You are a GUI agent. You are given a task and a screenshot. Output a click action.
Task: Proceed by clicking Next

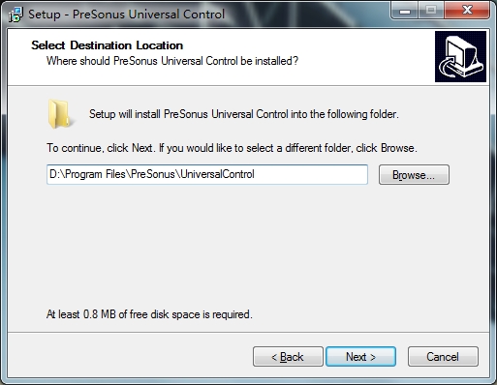[360, 357]
